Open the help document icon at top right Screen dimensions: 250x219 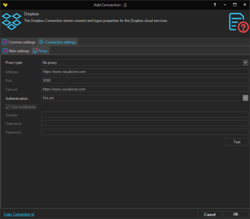(x=238, y=23)
